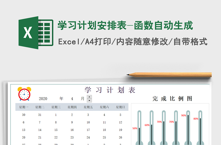The width and height of the screenshot is (221, 145).
Task: Click the thermometer bar labeled 60%
Action: click(151, 128)
